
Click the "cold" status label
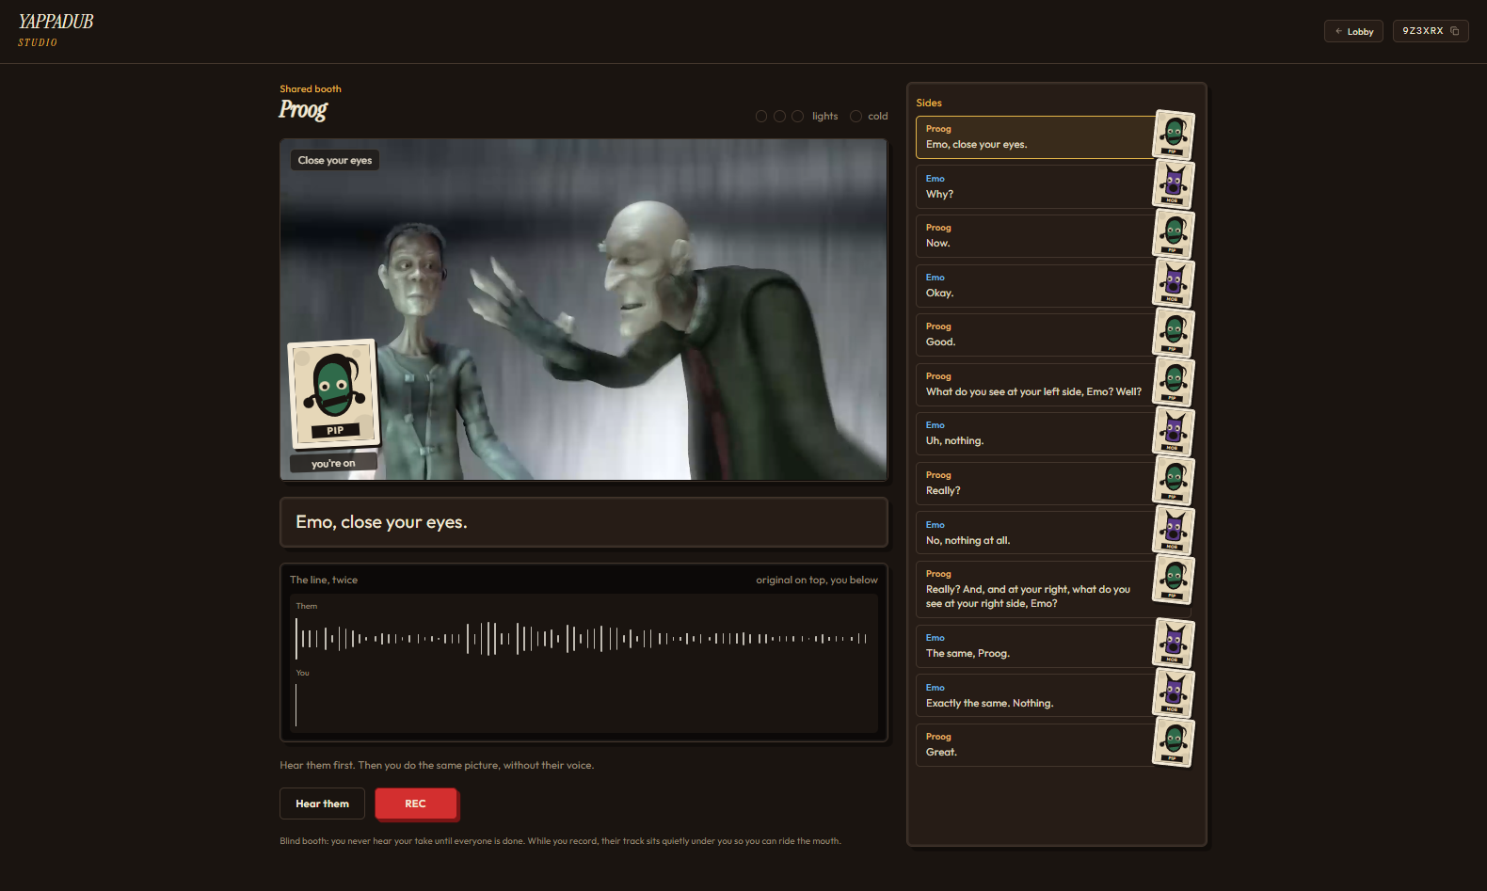pos(877,116)
